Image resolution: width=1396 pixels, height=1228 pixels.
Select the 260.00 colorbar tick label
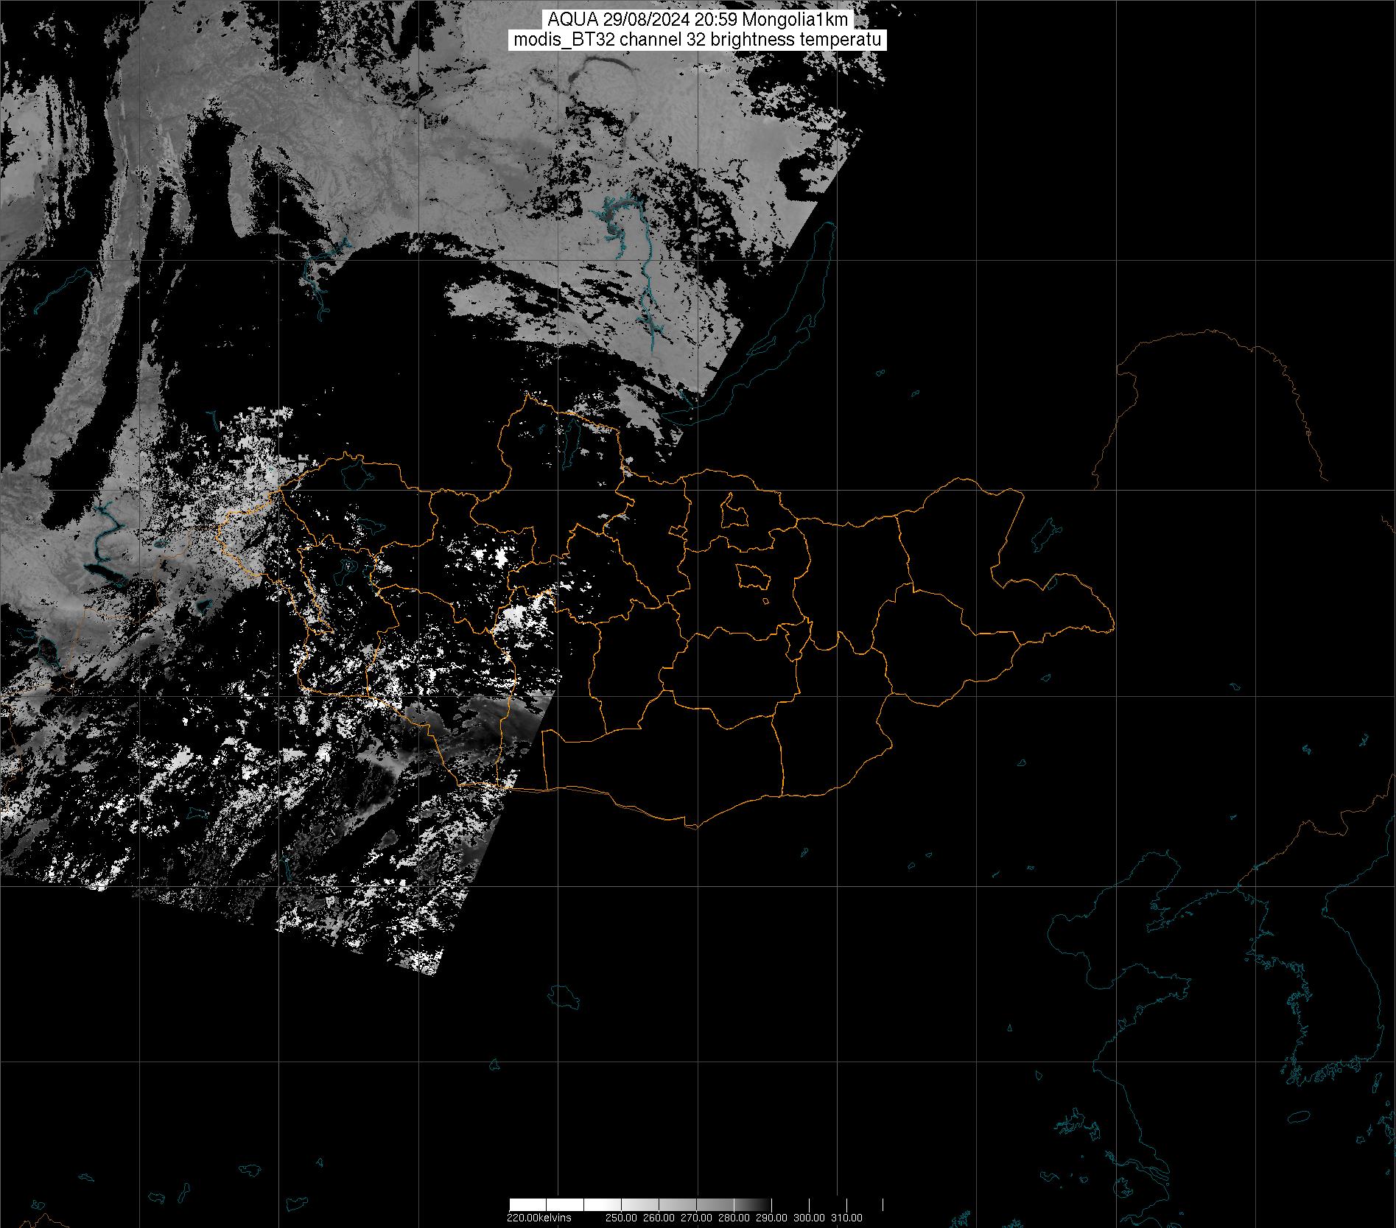coord(659,1218)
